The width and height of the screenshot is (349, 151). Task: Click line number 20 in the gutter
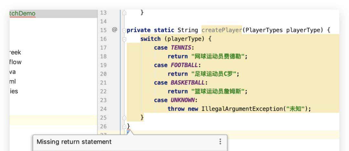103,74
